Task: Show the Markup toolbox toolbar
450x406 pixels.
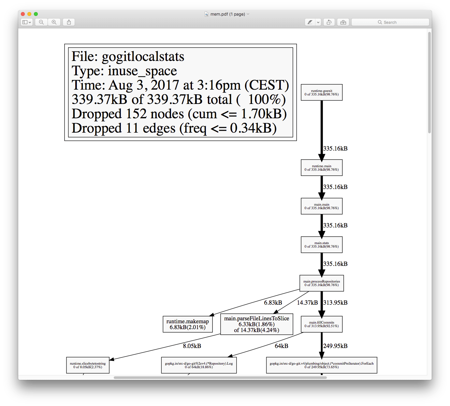Action: (x=343, y=22)
